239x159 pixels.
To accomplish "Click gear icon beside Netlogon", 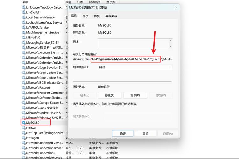I will click(x=24, y=138).
